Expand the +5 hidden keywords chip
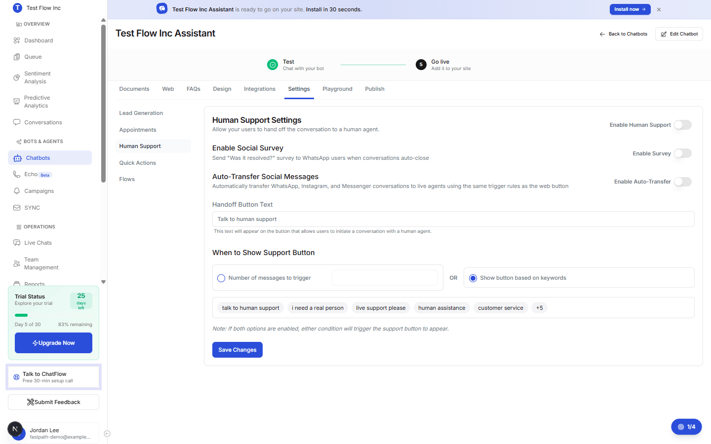The width and height of the screenshot is (711, 444). tap(540, 308)
